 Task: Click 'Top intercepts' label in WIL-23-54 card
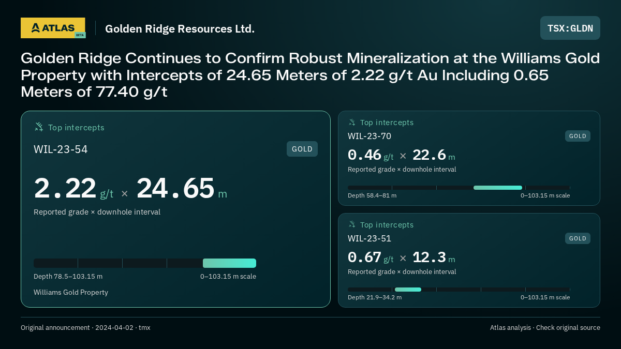[76, 127]
